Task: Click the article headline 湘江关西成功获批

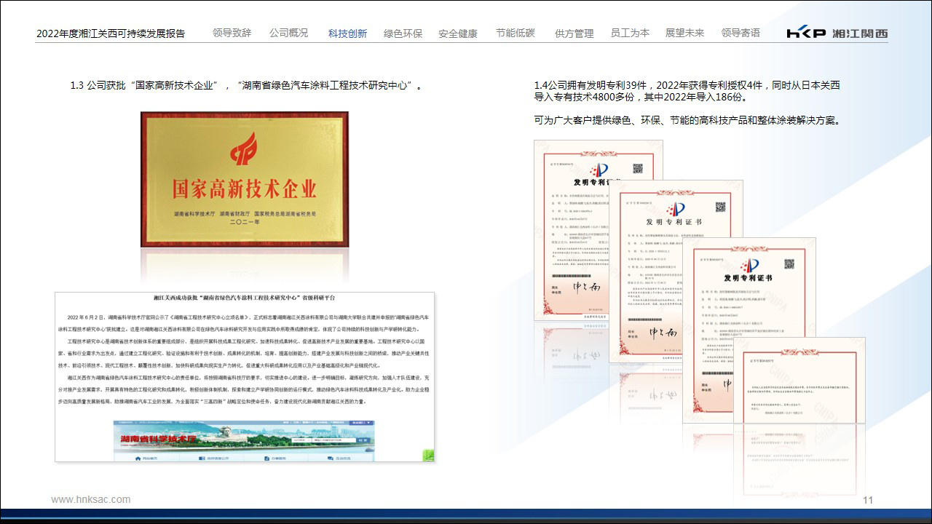Action: [x=245, y=298]
